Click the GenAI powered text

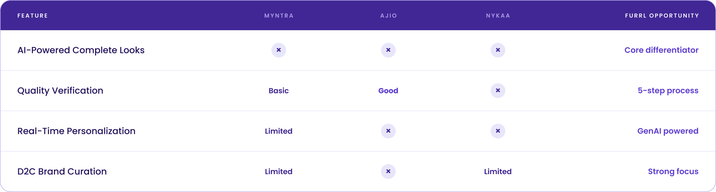pos(668,131)
